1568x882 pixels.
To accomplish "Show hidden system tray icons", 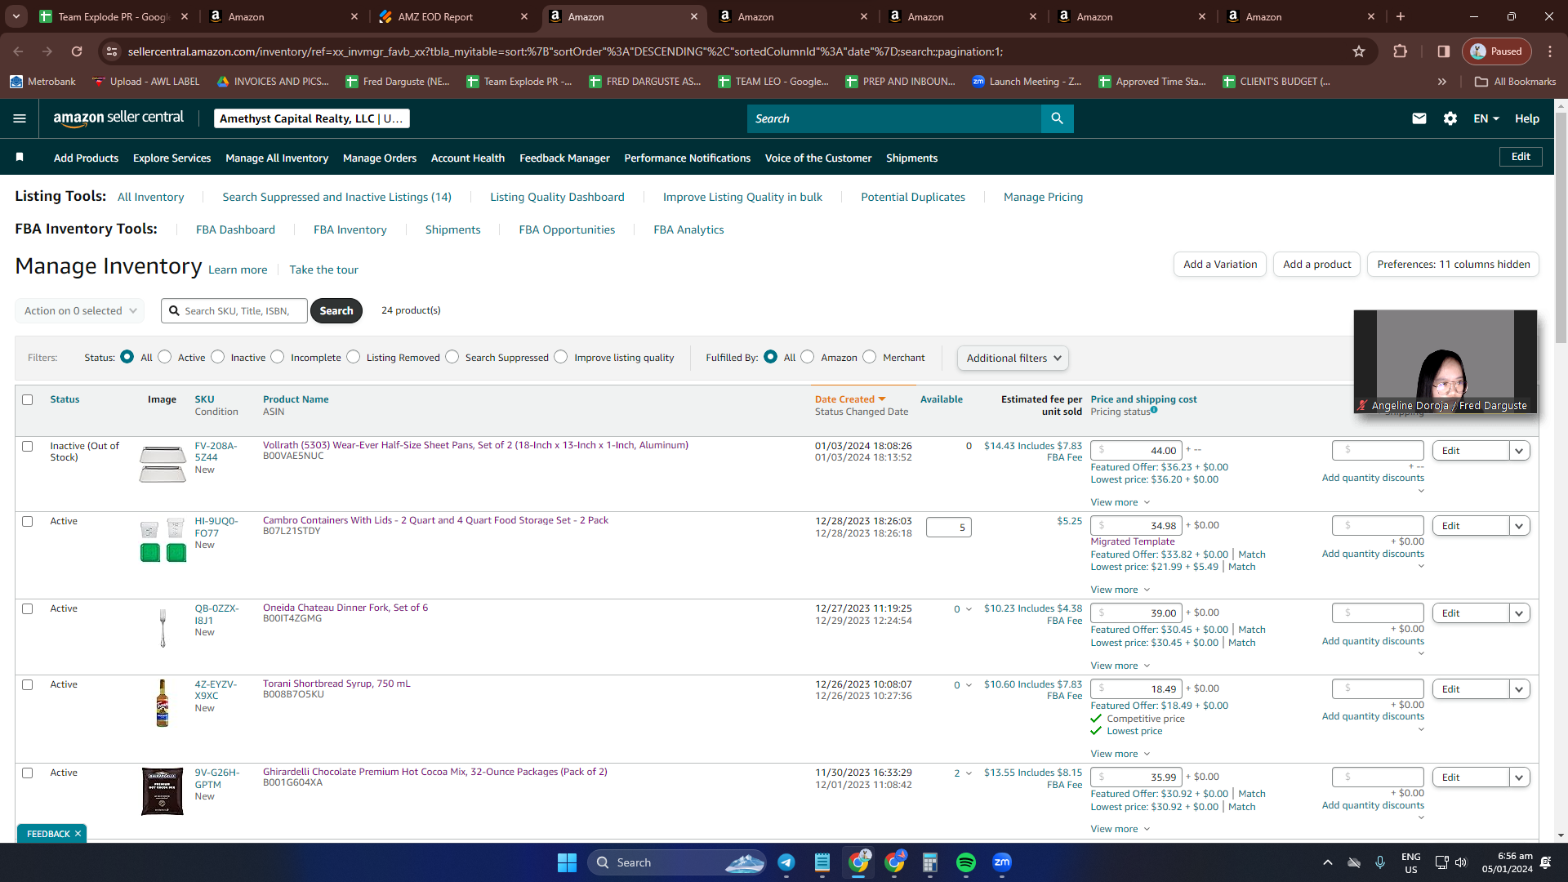I will 1328,862.
